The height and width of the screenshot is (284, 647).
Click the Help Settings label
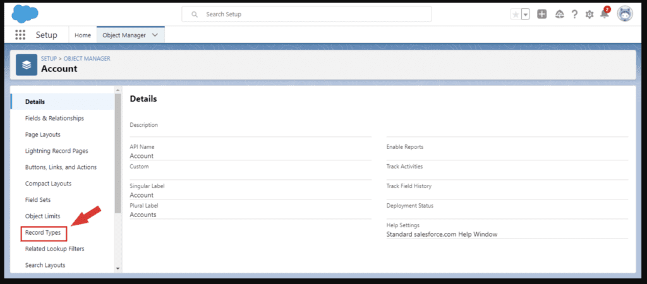(403, 225)
